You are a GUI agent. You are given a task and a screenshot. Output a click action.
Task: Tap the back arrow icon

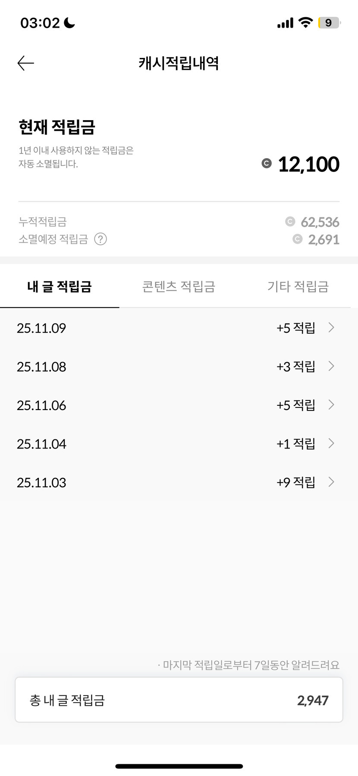25,63
